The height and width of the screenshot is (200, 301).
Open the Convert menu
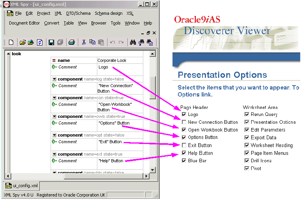[x=52, y=23]
